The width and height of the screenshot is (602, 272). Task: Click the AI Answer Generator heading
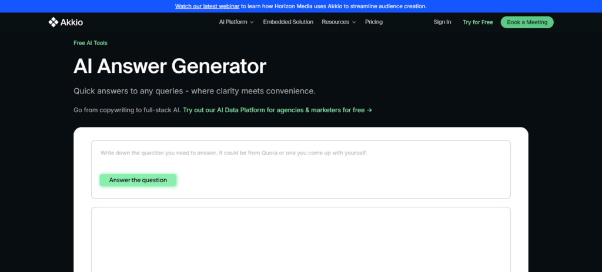click(x=170, y=66)
